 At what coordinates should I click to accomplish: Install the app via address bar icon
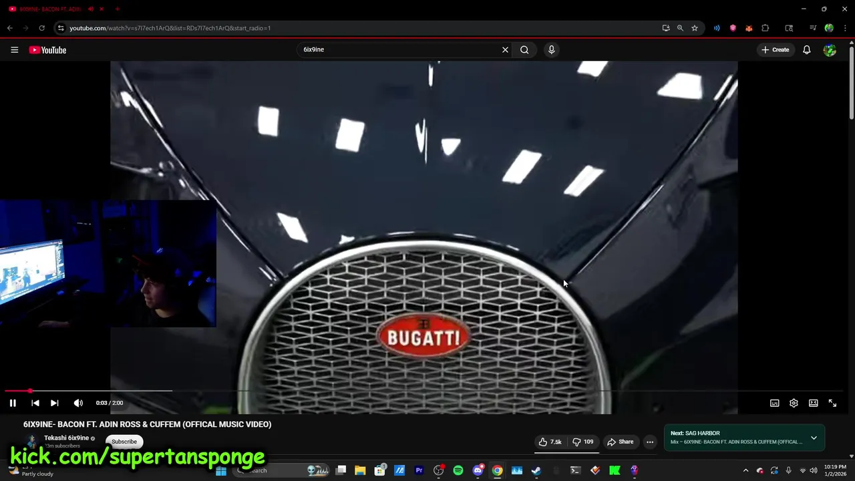click(x=666, y=28)
